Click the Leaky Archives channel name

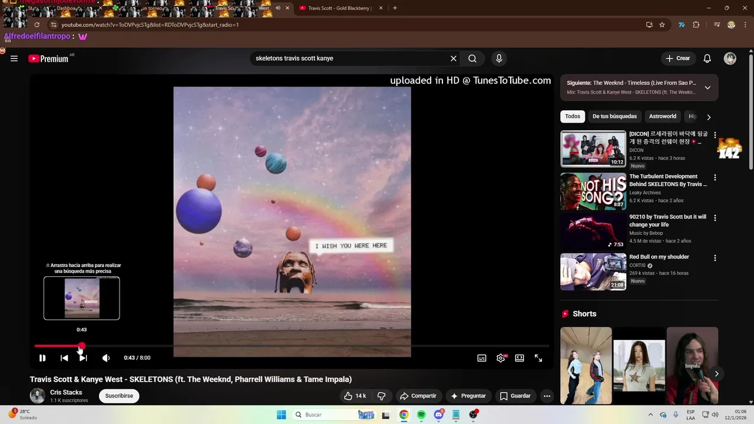click(x=645, y=193)
